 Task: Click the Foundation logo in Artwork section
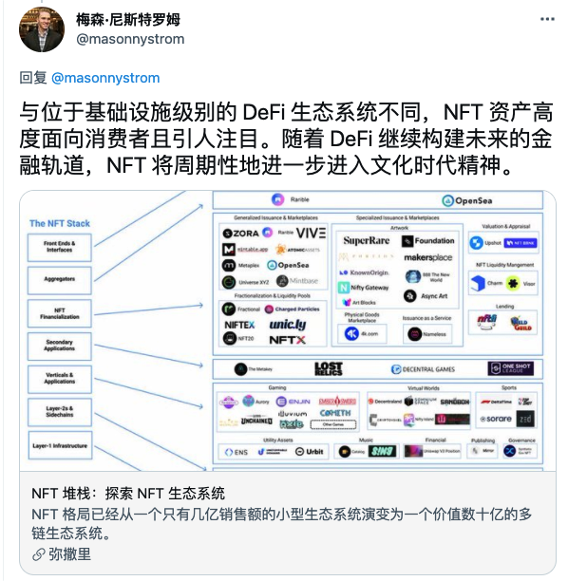pos(427,241)
